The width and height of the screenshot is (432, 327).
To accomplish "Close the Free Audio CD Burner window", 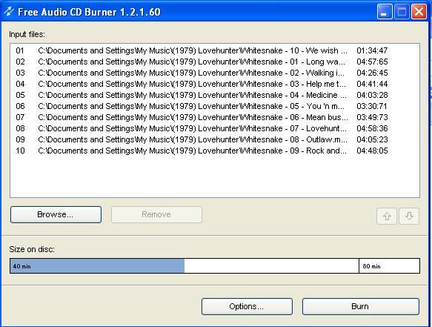I will [419, 12].
